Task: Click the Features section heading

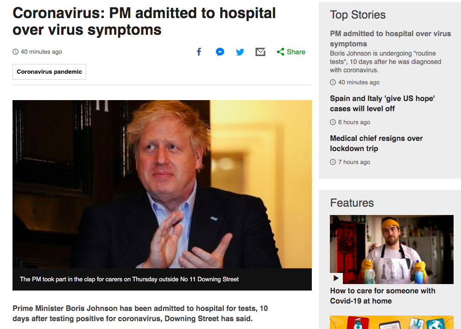Action: [352, 203]
